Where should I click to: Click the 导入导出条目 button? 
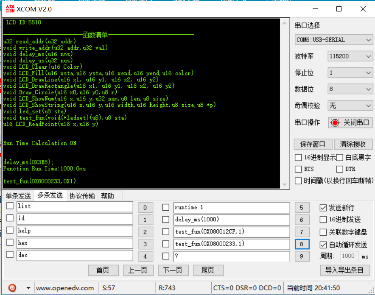click(x=344, y=270)
